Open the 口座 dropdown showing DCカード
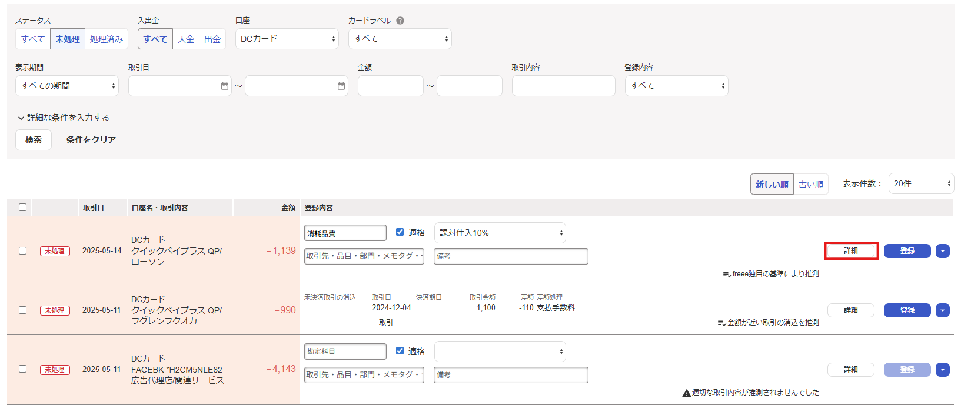Screen dimensions: 961x405 tap(287, 39)
